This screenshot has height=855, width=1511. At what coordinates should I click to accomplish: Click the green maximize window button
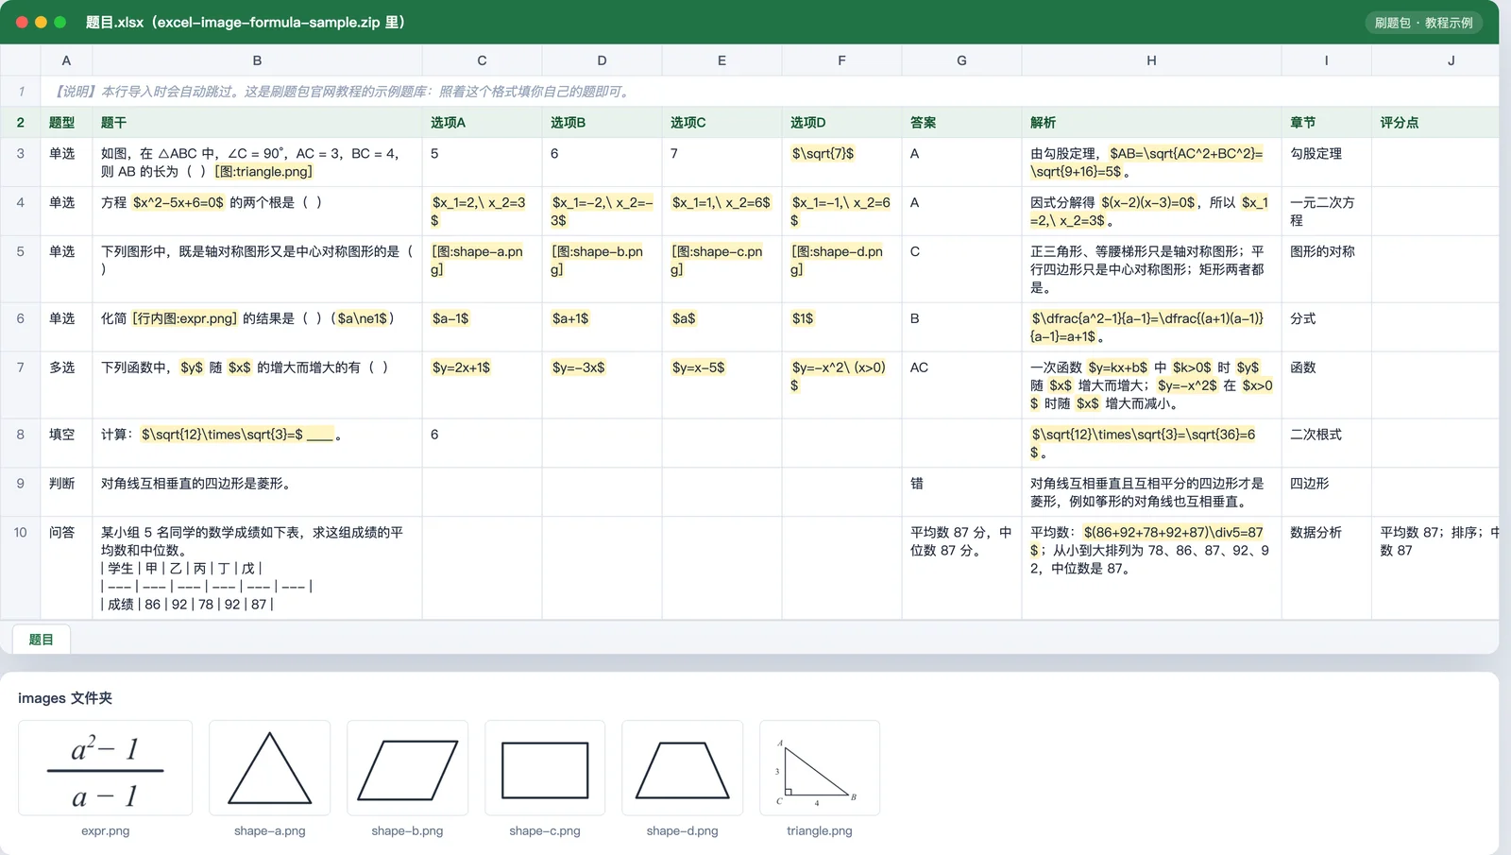[60, 22]
